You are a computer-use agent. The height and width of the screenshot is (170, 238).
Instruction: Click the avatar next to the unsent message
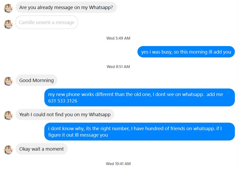9,24
